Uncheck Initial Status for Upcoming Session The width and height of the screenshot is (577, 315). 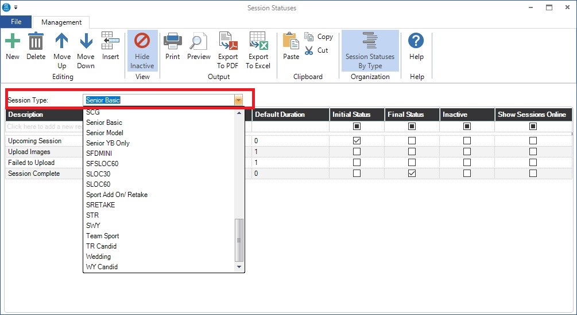click(357, 141)
